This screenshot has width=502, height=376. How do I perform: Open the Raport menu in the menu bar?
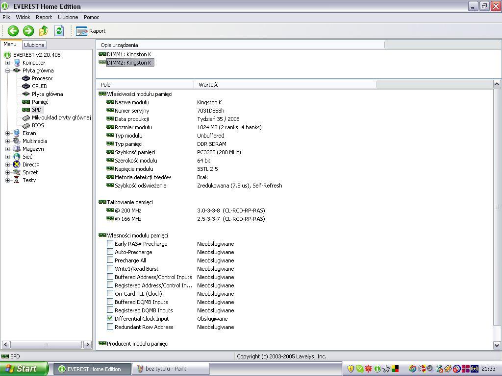(44, 17)
